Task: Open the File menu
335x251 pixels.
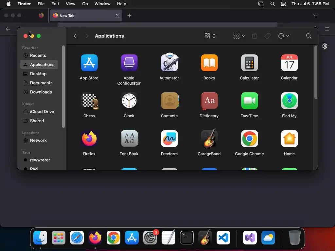Action: (x=41, y=4)
